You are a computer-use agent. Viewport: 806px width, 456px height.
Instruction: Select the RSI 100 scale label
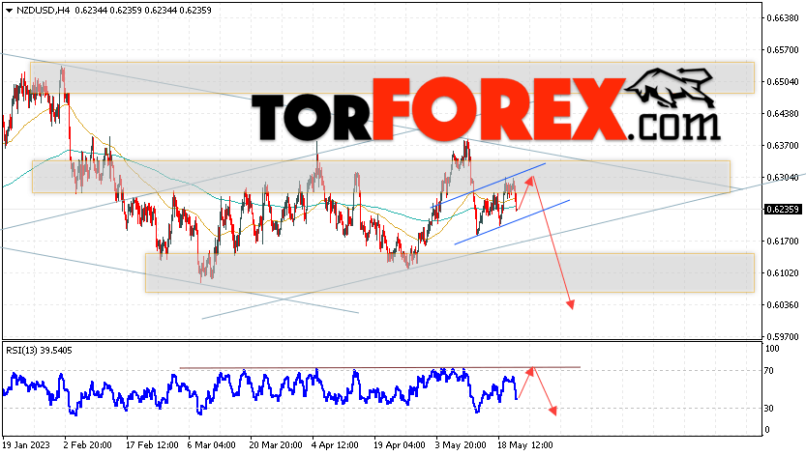tap(772, 349)
